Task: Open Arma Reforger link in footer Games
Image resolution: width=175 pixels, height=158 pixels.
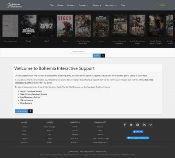Action: click(49, 127)
